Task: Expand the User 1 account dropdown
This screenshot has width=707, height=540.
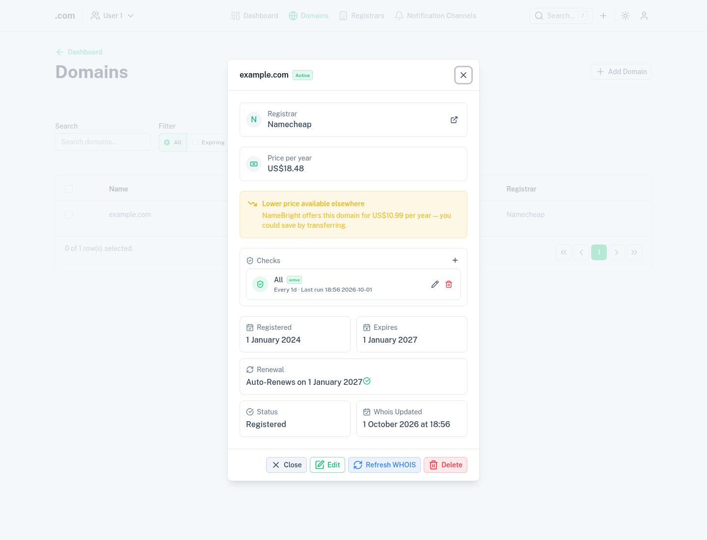Action: (112, 16)
